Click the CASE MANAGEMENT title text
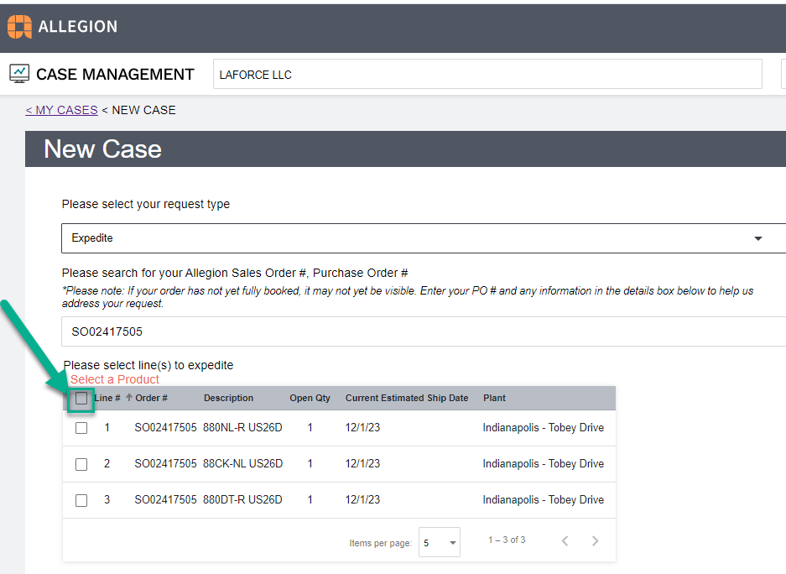786x574 pixels. click(115, 75)
